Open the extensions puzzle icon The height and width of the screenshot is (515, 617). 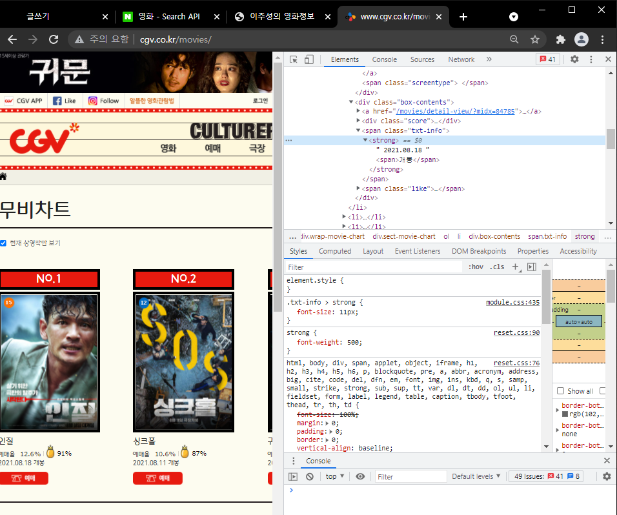coord(561,39)
